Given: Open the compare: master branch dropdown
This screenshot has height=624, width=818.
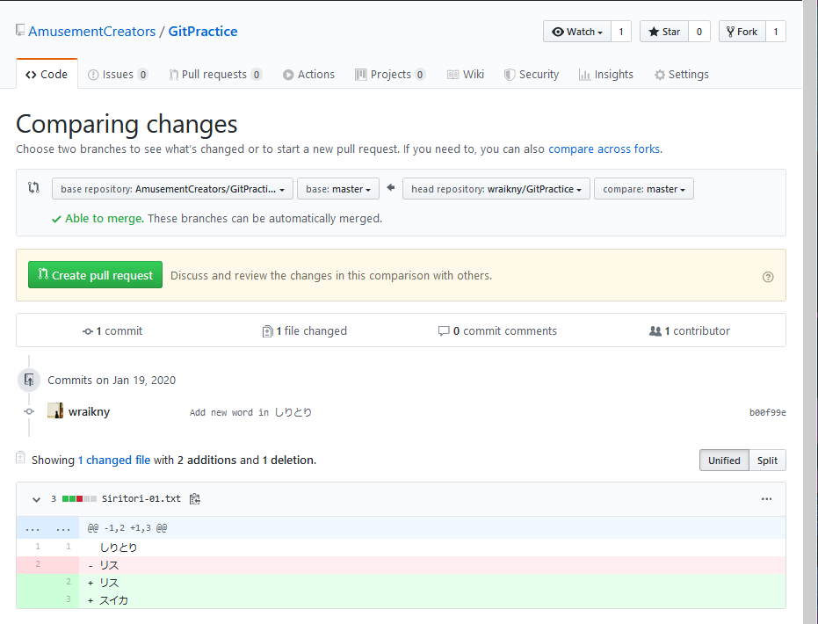Looking at the screenshot, I should (x=644, y=189).
